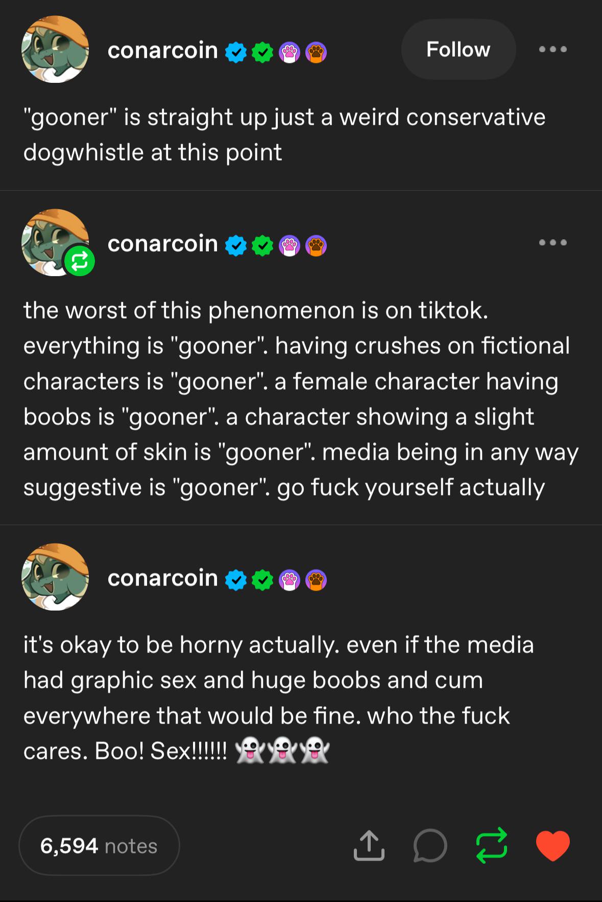Open the second post's three-dot options menu
The width and height of the screenshot is (602, 902).
(x=552, y=242)
